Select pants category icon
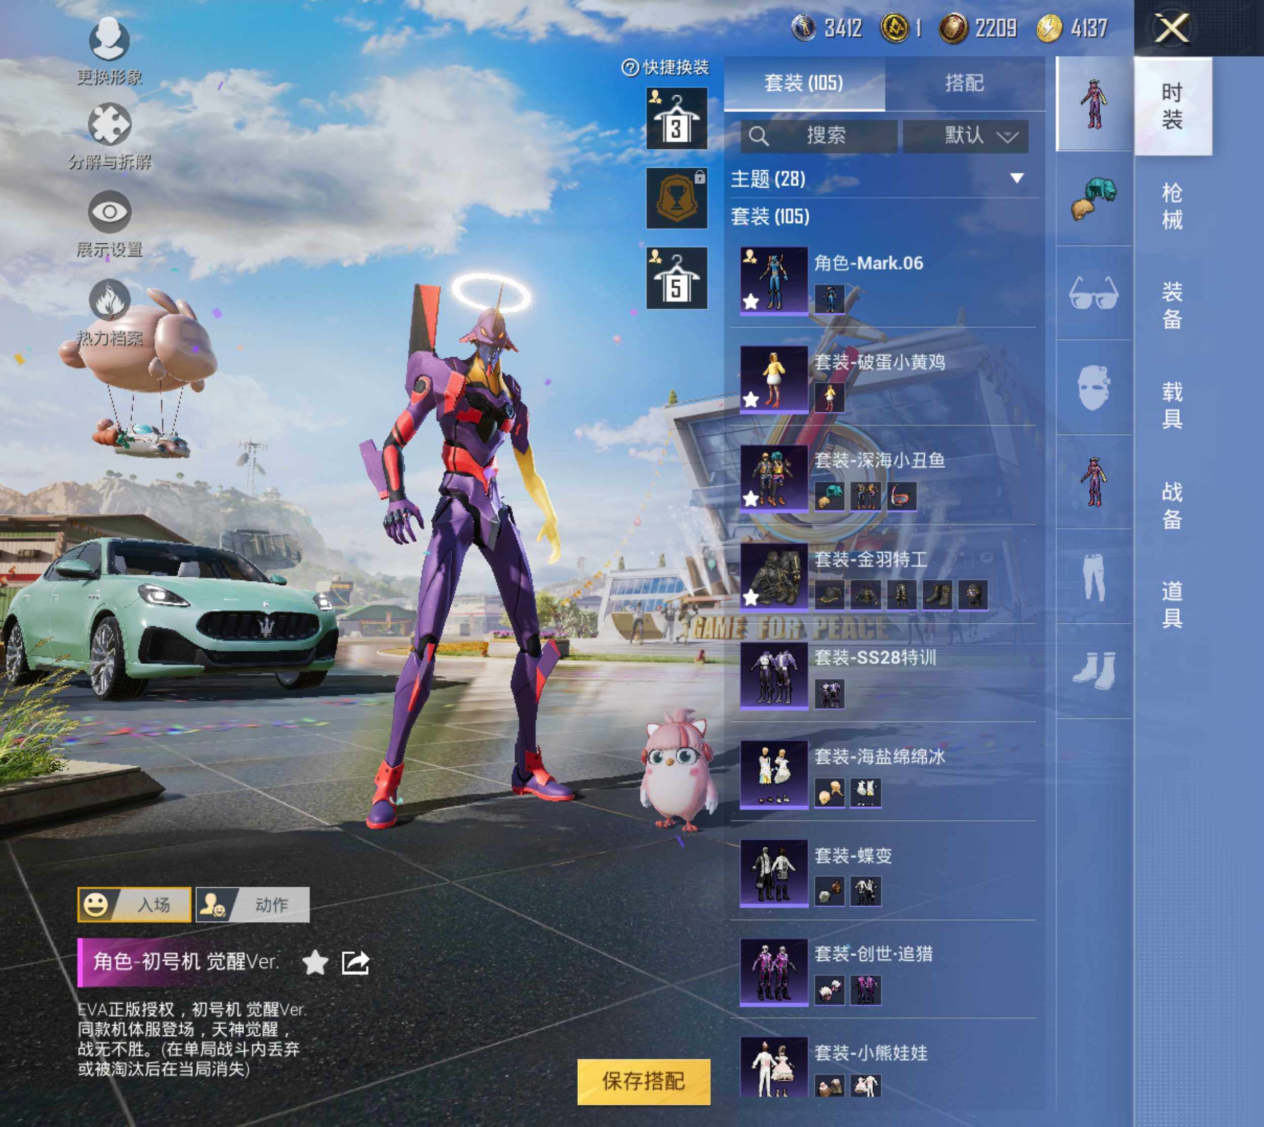This screenshot has width=1264, height=1127. click(x=1094, y=576)
